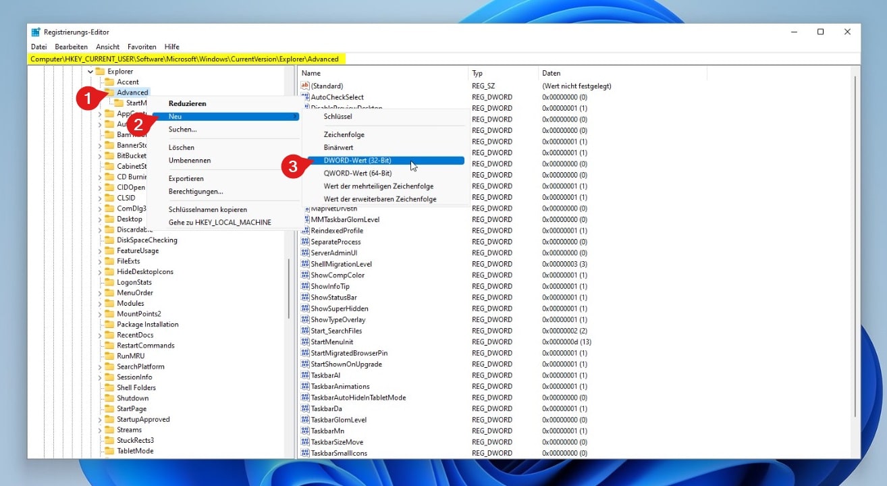Click the Registry Editor title bar icon
Image resolution: width=887 pixels, height=486 pixels.
coord(36,32)
